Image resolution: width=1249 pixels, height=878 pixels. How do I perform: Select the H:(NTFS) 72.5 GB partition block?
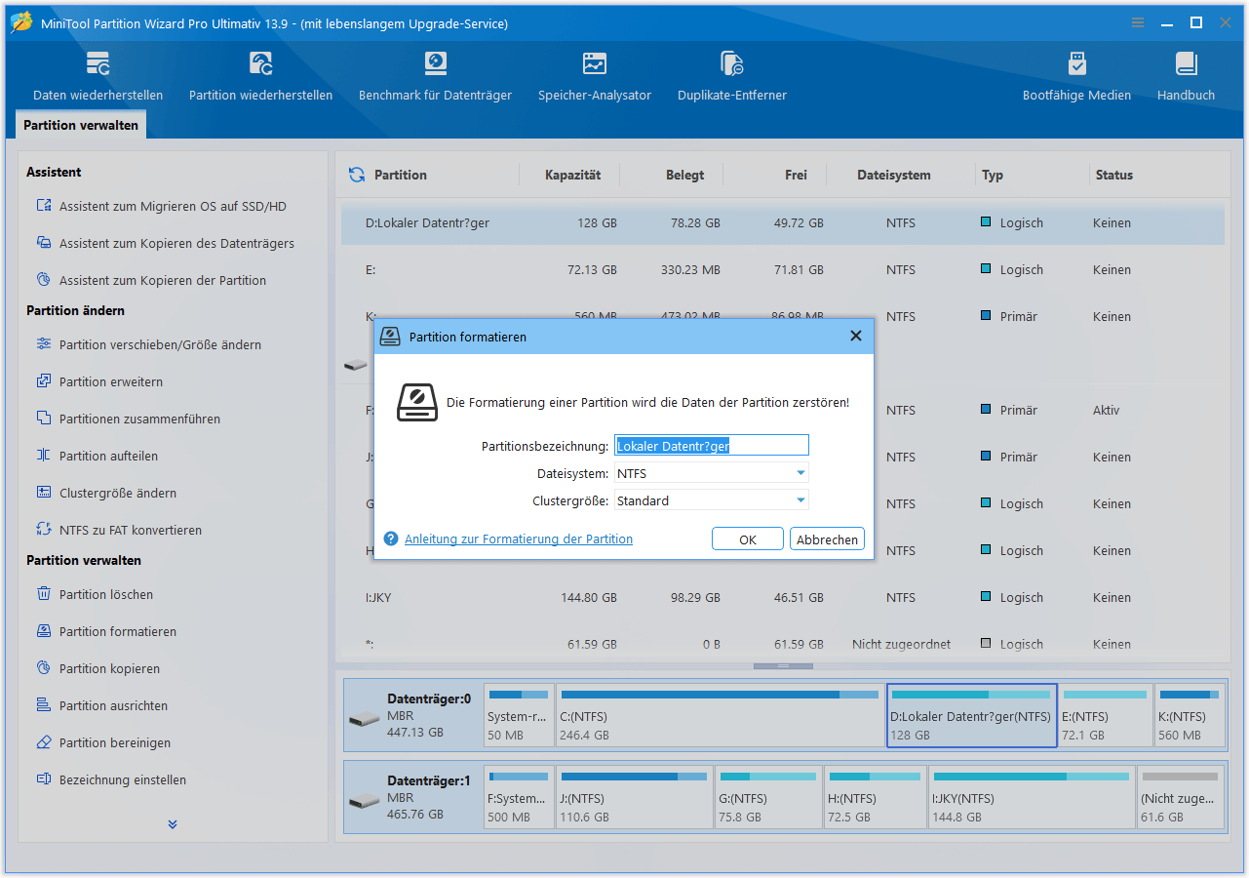875,797
